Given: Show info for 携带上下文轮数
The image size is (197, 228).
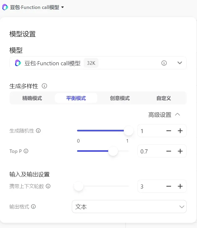Looking at the screenshot, I should click(x=48, y=186).
